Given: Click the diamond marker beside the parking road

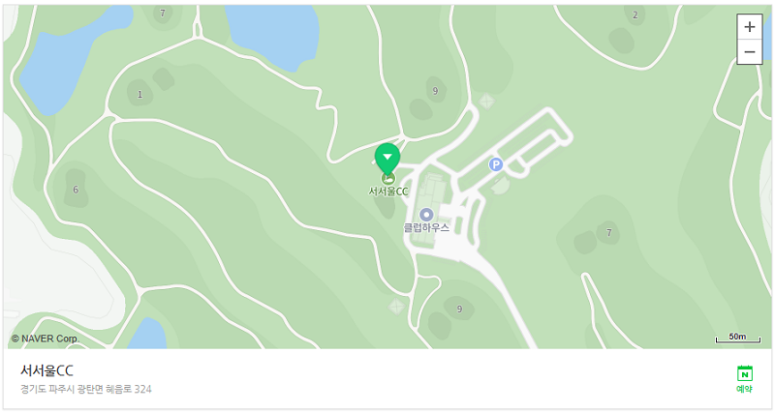Looking at the screenshot, I should pos(486,102).
